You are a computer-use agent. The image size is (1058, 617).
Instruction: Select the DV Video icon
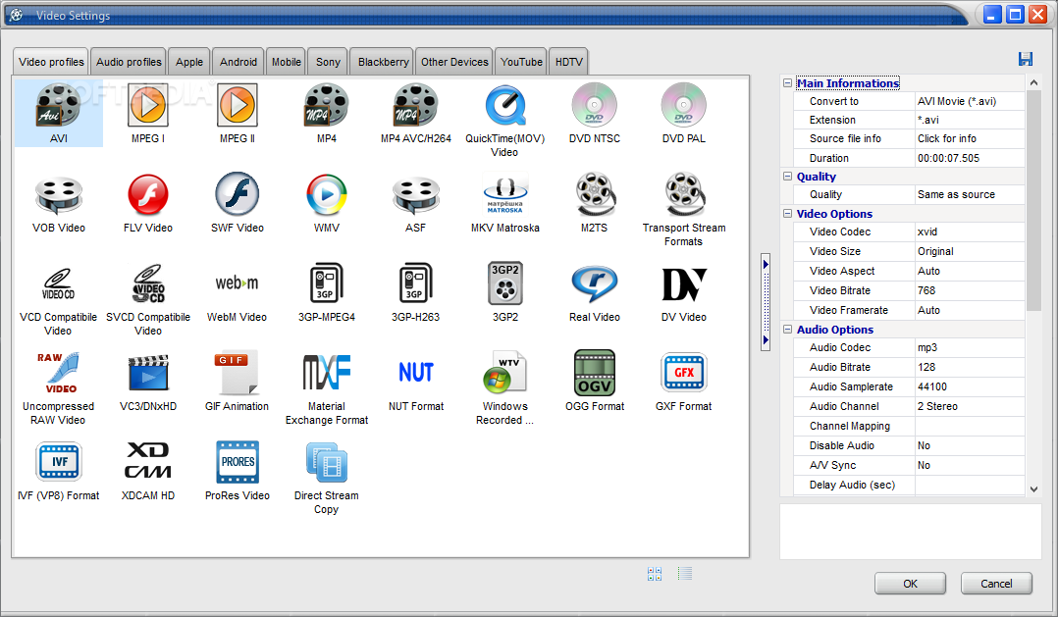683,283
